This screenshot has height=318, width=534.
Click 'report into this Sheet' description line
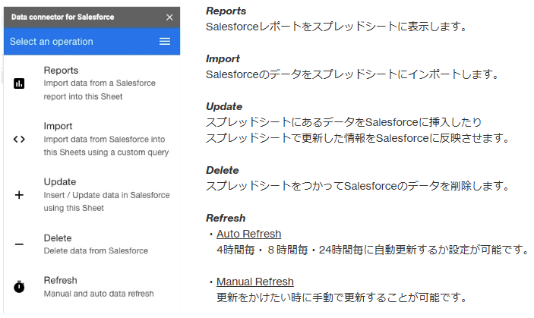[83, 96]
